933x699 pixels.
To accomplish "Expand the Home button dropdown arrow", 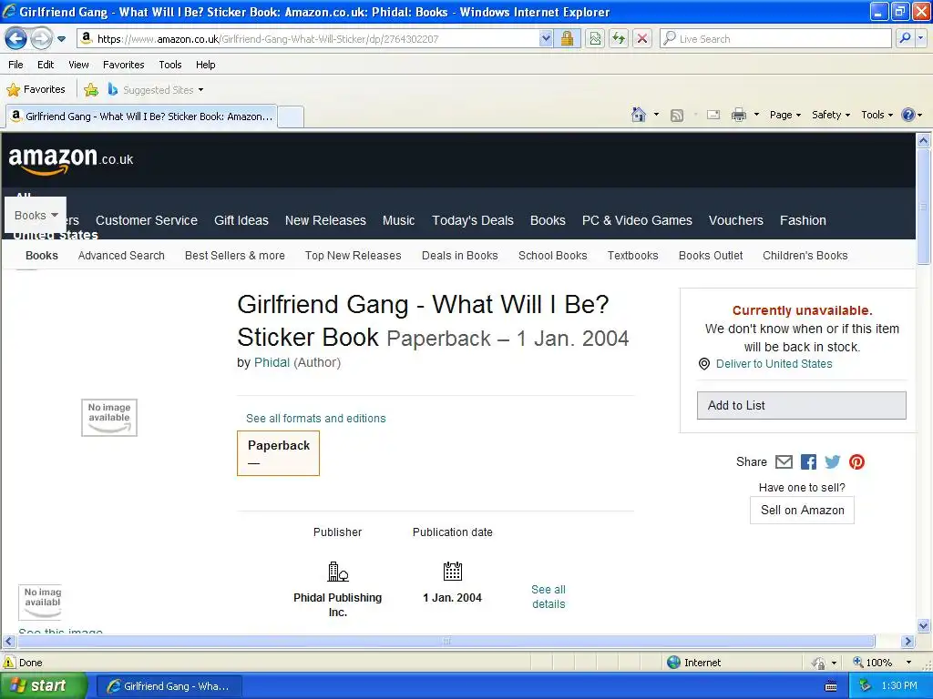I will [x=656, y=115].
